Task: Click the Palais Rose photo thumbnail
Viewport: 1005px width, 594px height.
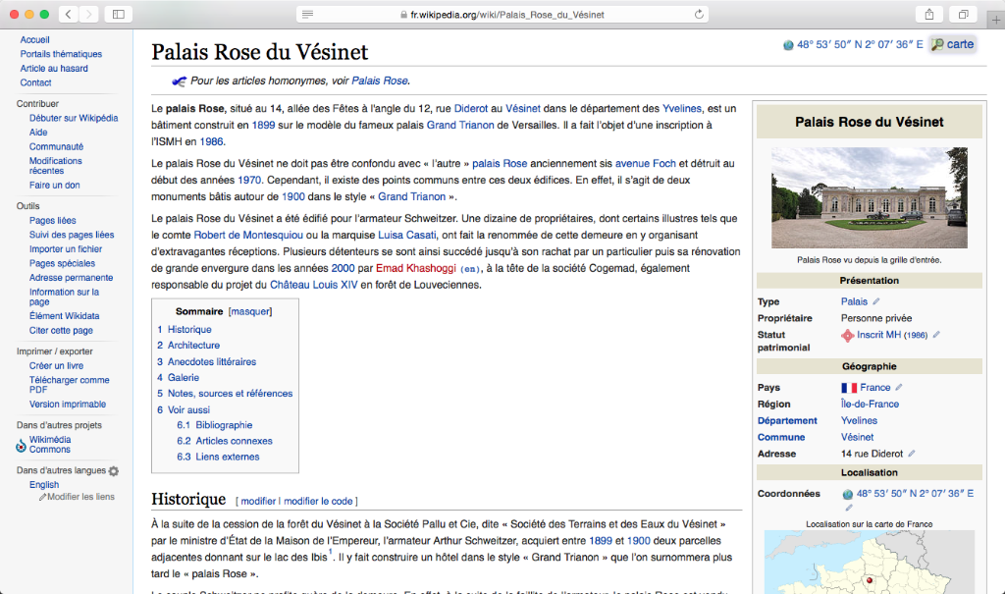Action: [x=869, y=199]
